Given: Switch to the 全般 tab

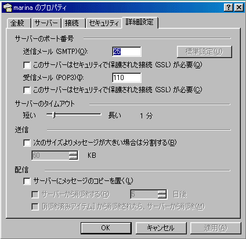Looking at the screenshot, I should (x=19, y=23).
